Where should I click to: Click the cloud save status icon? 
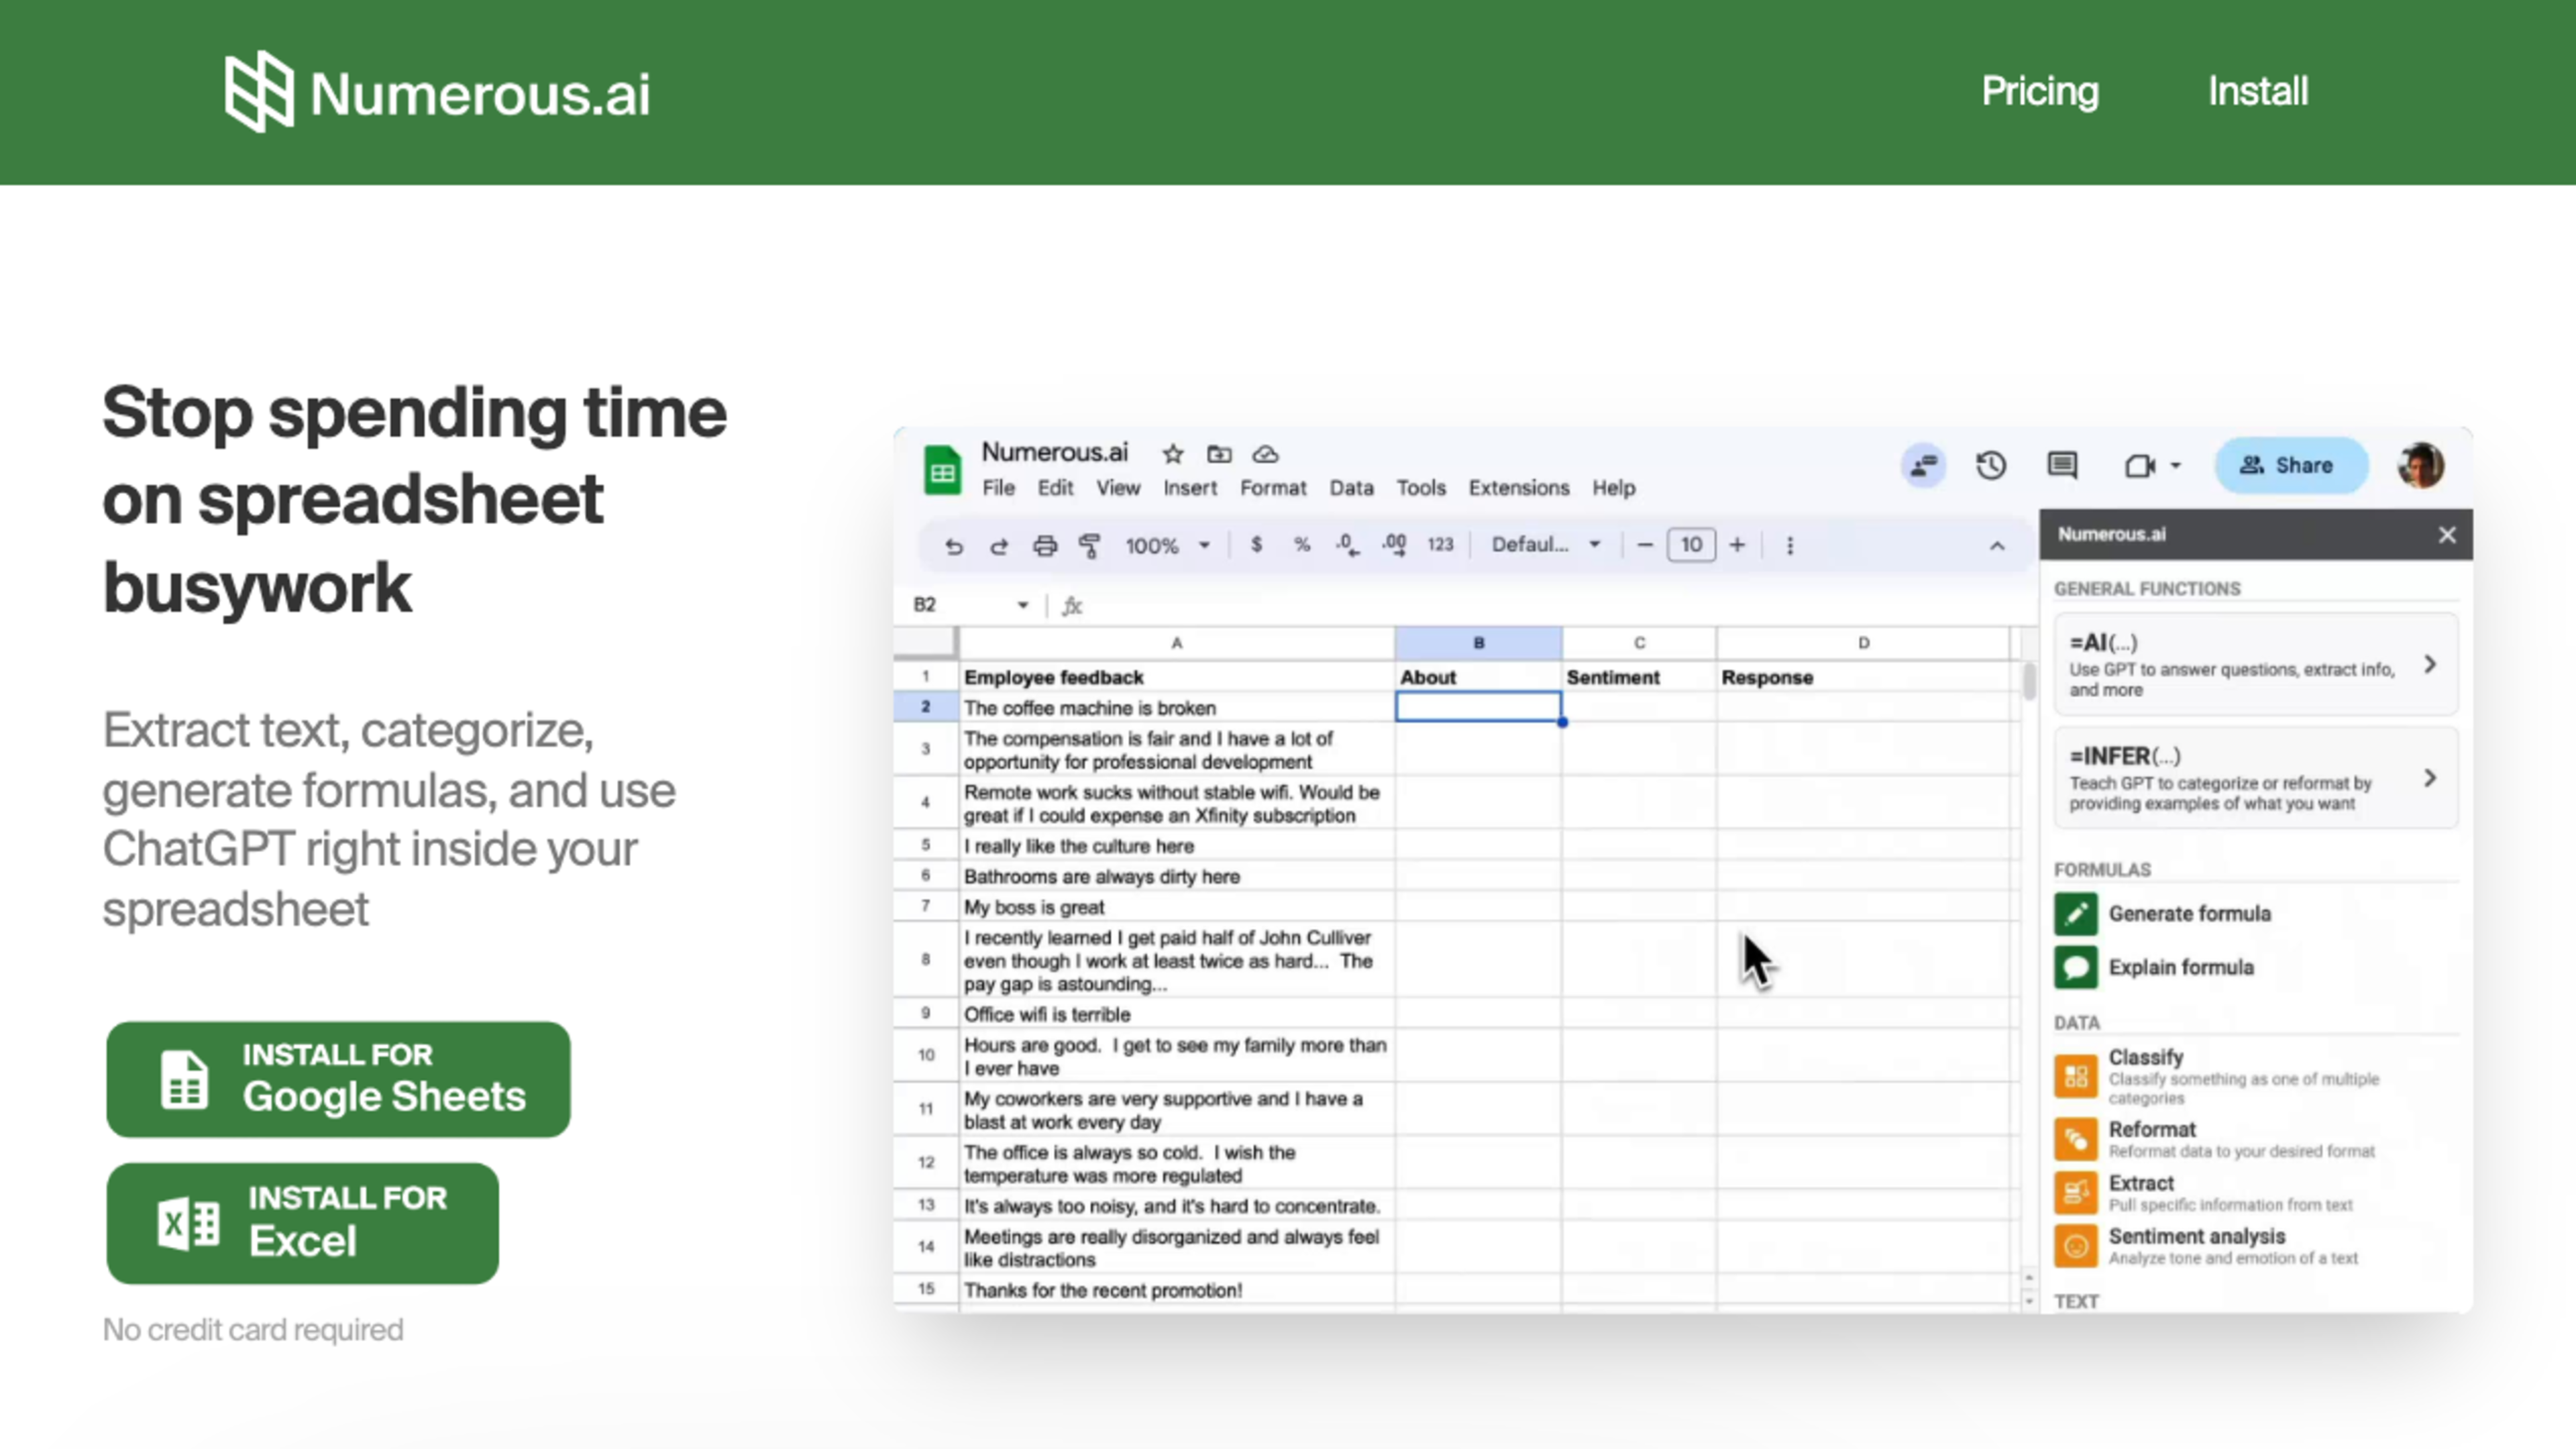(1265, 454)
